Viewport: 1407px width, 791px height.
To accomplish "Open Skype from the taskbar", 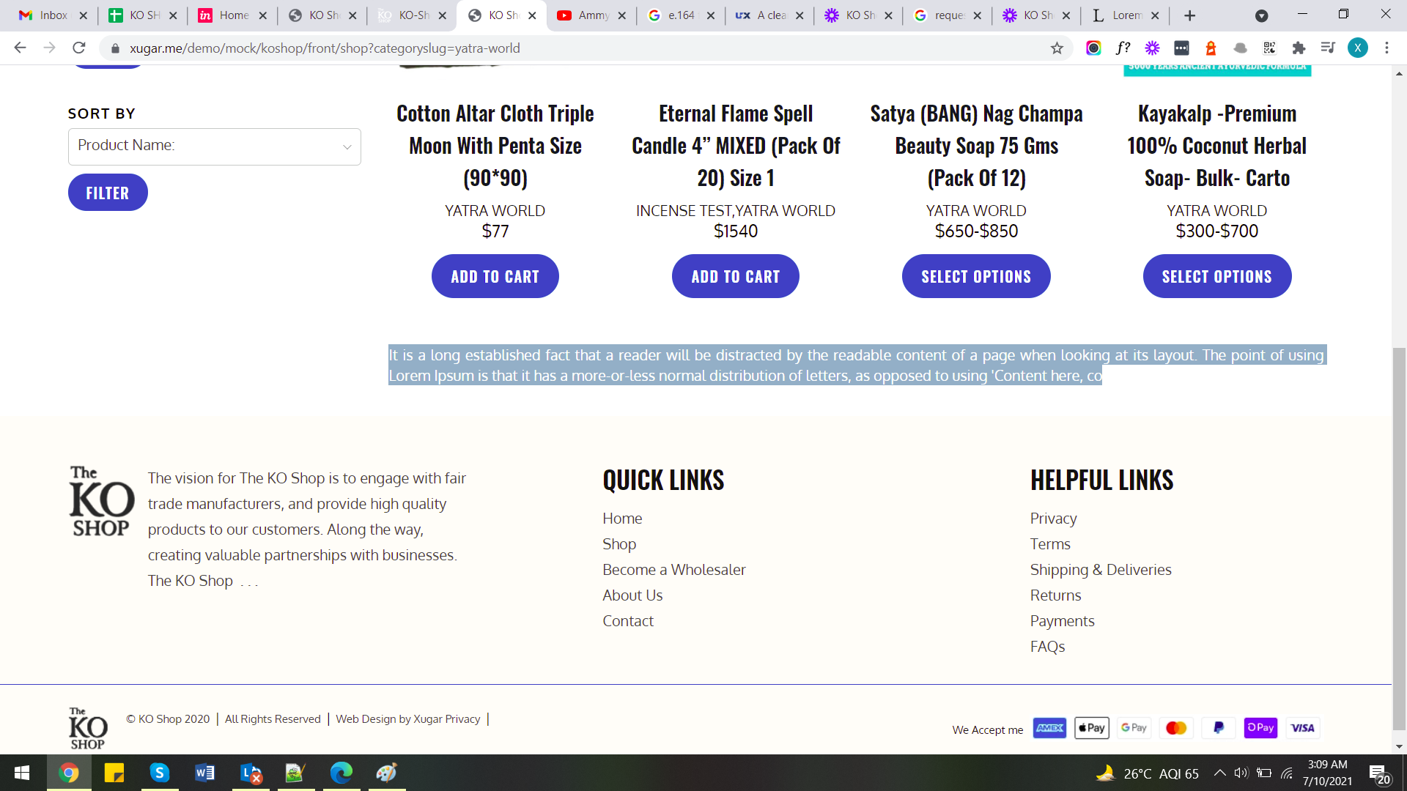I will (x=160, y=773).
